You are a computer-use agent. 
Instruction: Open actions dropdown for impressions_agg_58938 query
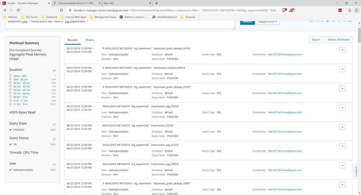[x=342, y=165]
